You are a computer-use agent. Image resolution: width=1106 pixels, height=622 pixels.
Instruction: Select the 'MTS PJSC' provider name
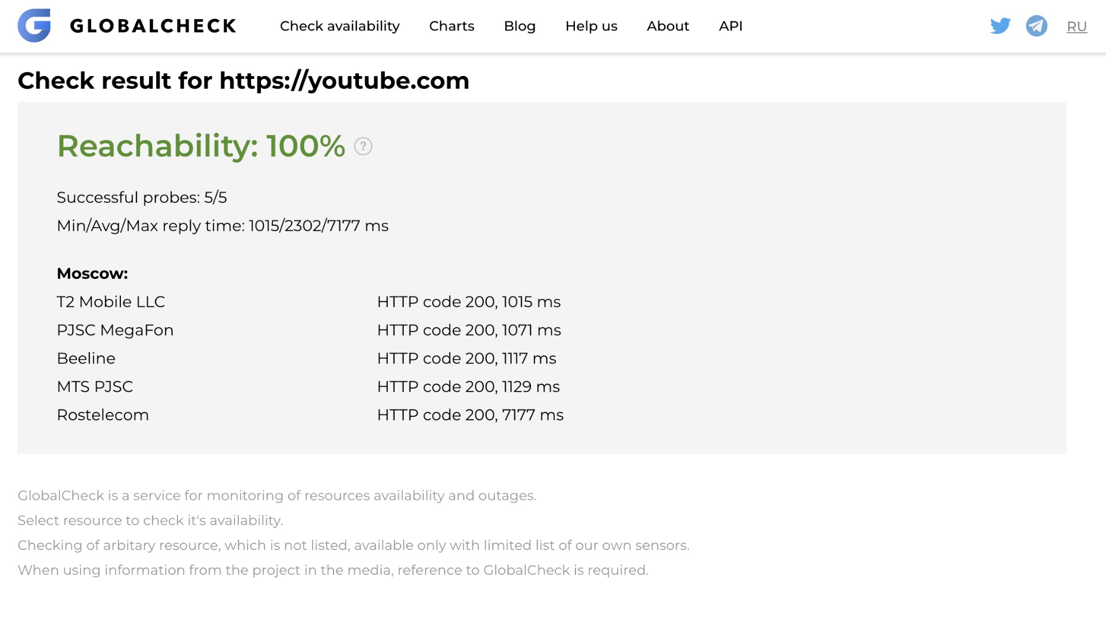(94, 386)
